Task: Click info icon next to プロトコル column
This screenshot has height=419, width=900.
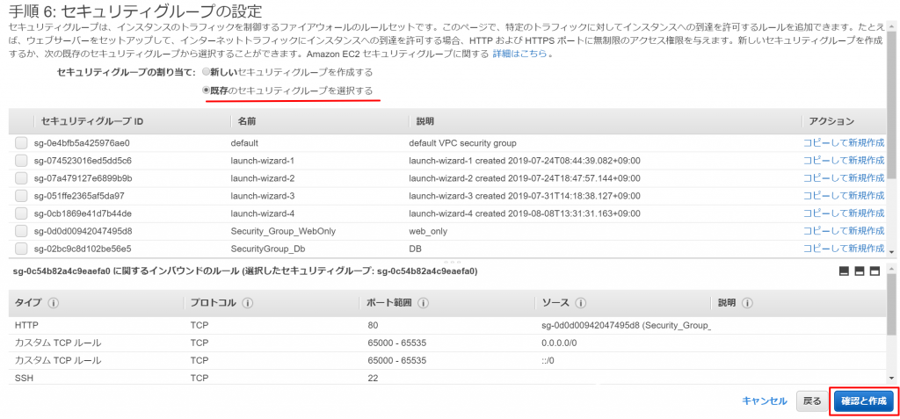Action: coord(248,303)
